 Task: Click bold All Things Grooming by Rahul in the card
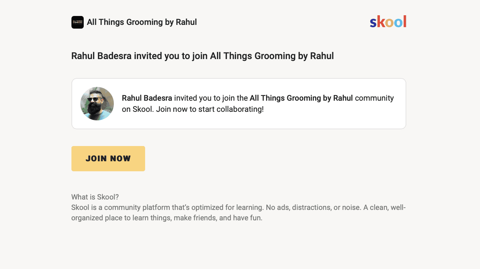pos(301,98)
